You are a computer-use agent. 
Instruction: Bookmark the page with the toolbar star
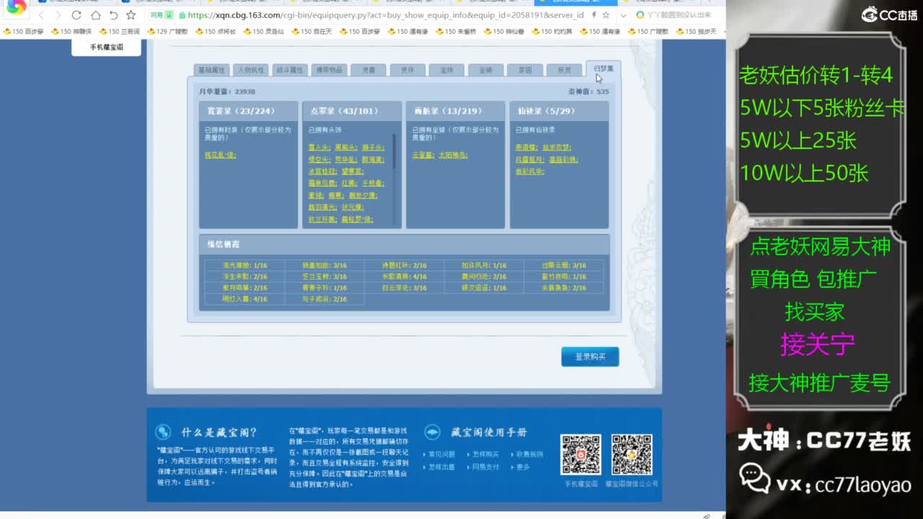pos(131,15)
